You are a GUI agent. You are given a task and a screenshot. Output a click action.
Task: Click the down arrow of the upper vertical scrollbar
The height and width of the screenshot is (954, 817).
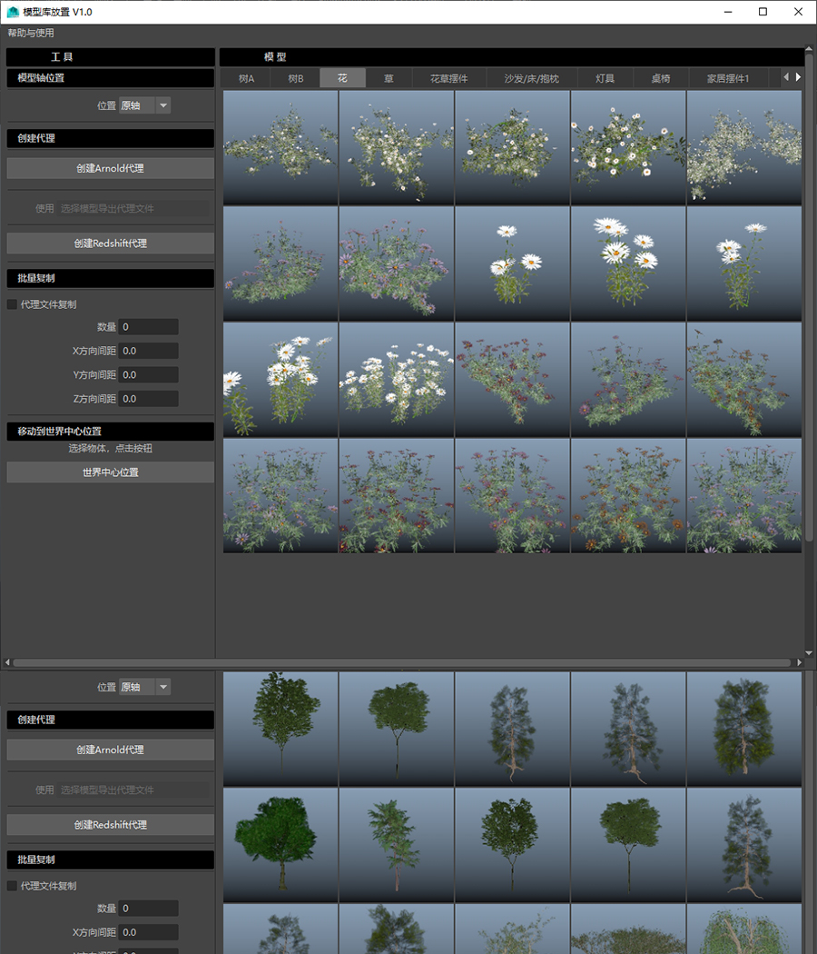click(x=809, y=653)
